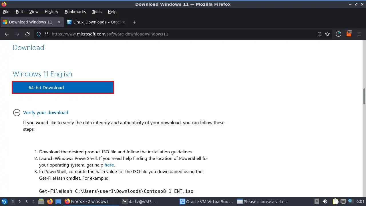Open the desktop start menu icon
366x206 pixels.
[4, 201]
